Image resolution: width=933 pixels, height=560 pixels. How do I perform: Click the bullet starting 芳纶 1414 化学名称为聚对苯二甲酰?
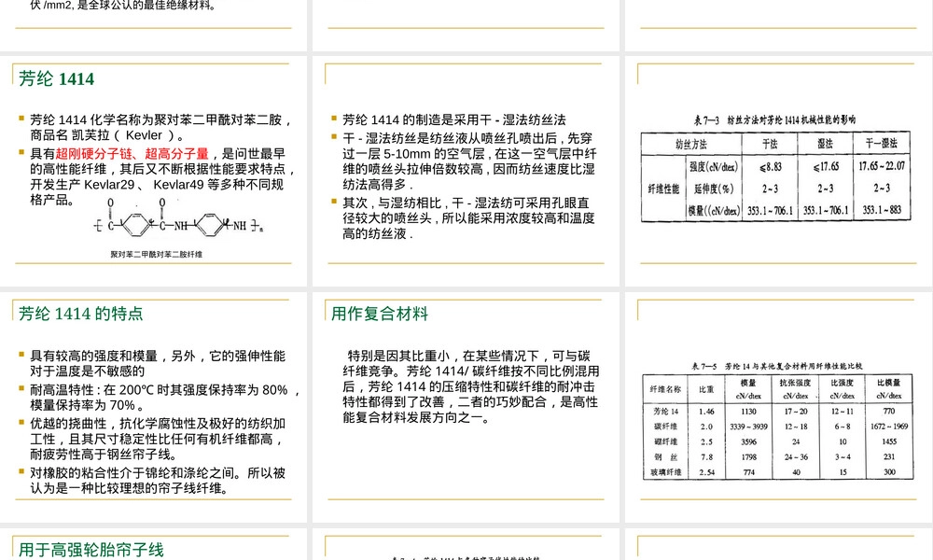160,127
